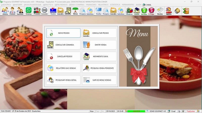Image resolution: width=202 pixels, height=113 pixels.
Task: Click the Suporte headset icon
Action: coord(169,11)
